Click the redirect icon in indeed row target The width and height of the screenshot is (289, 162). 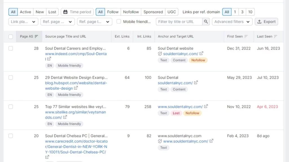[x=160, y=54]
